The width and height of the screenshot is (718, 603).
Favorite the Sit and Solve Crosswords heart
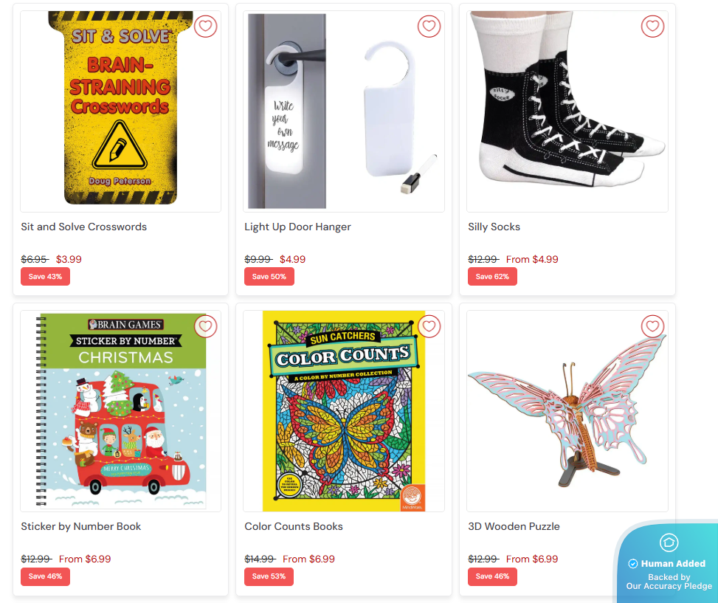205,26
